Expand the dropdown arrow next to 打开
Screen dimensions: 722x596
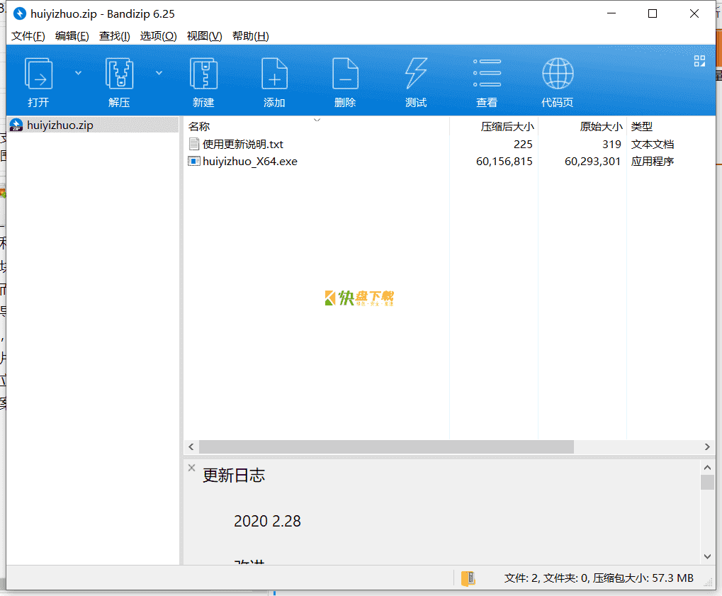pyautogui.click(x=78, y=73)
